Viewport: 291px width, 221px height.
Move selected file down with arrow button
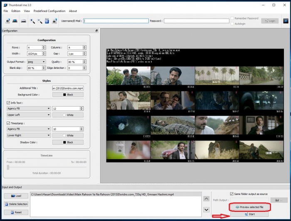206,210
